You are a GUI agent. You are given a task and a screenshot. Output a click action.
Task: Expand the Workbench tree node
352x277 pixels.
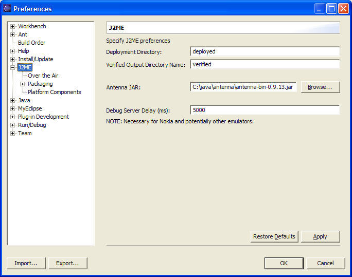(x=12, y=26)
